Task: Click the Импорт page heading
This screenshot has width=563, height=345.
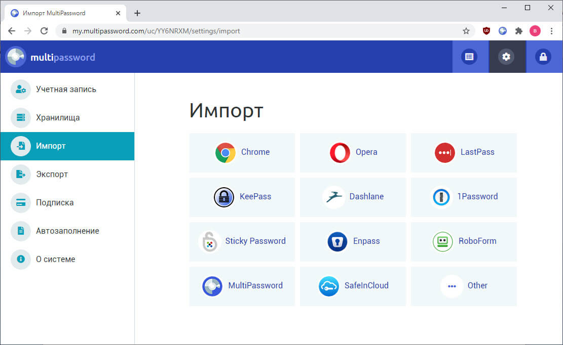Action: [227, 110]
